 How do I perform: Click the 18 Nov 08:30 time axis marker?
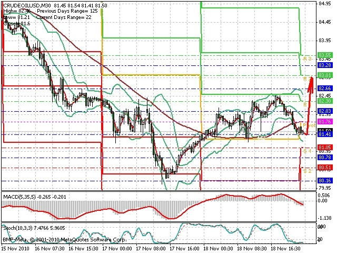[252, 249]
